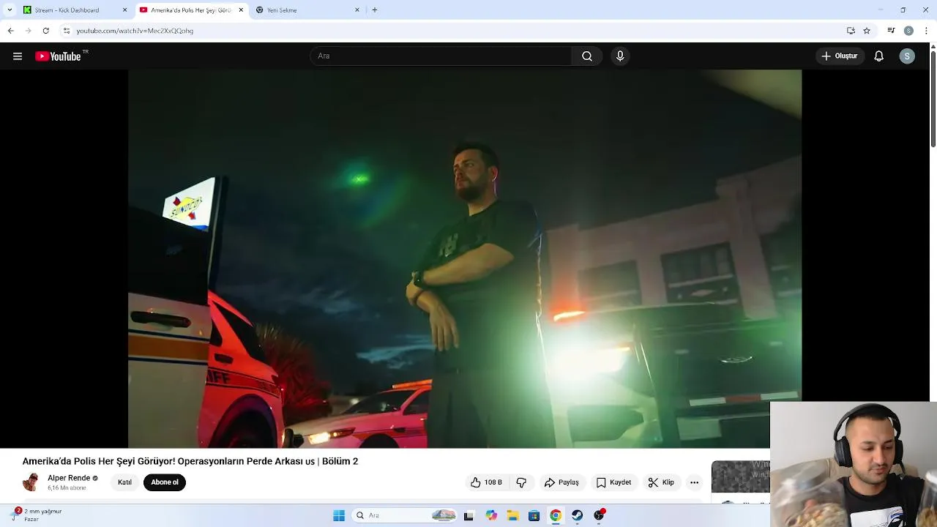The width and height of the screenshot is (937, 527).
Task: Open Microsoft Store from taskbar
Action: tap(534, 515)
